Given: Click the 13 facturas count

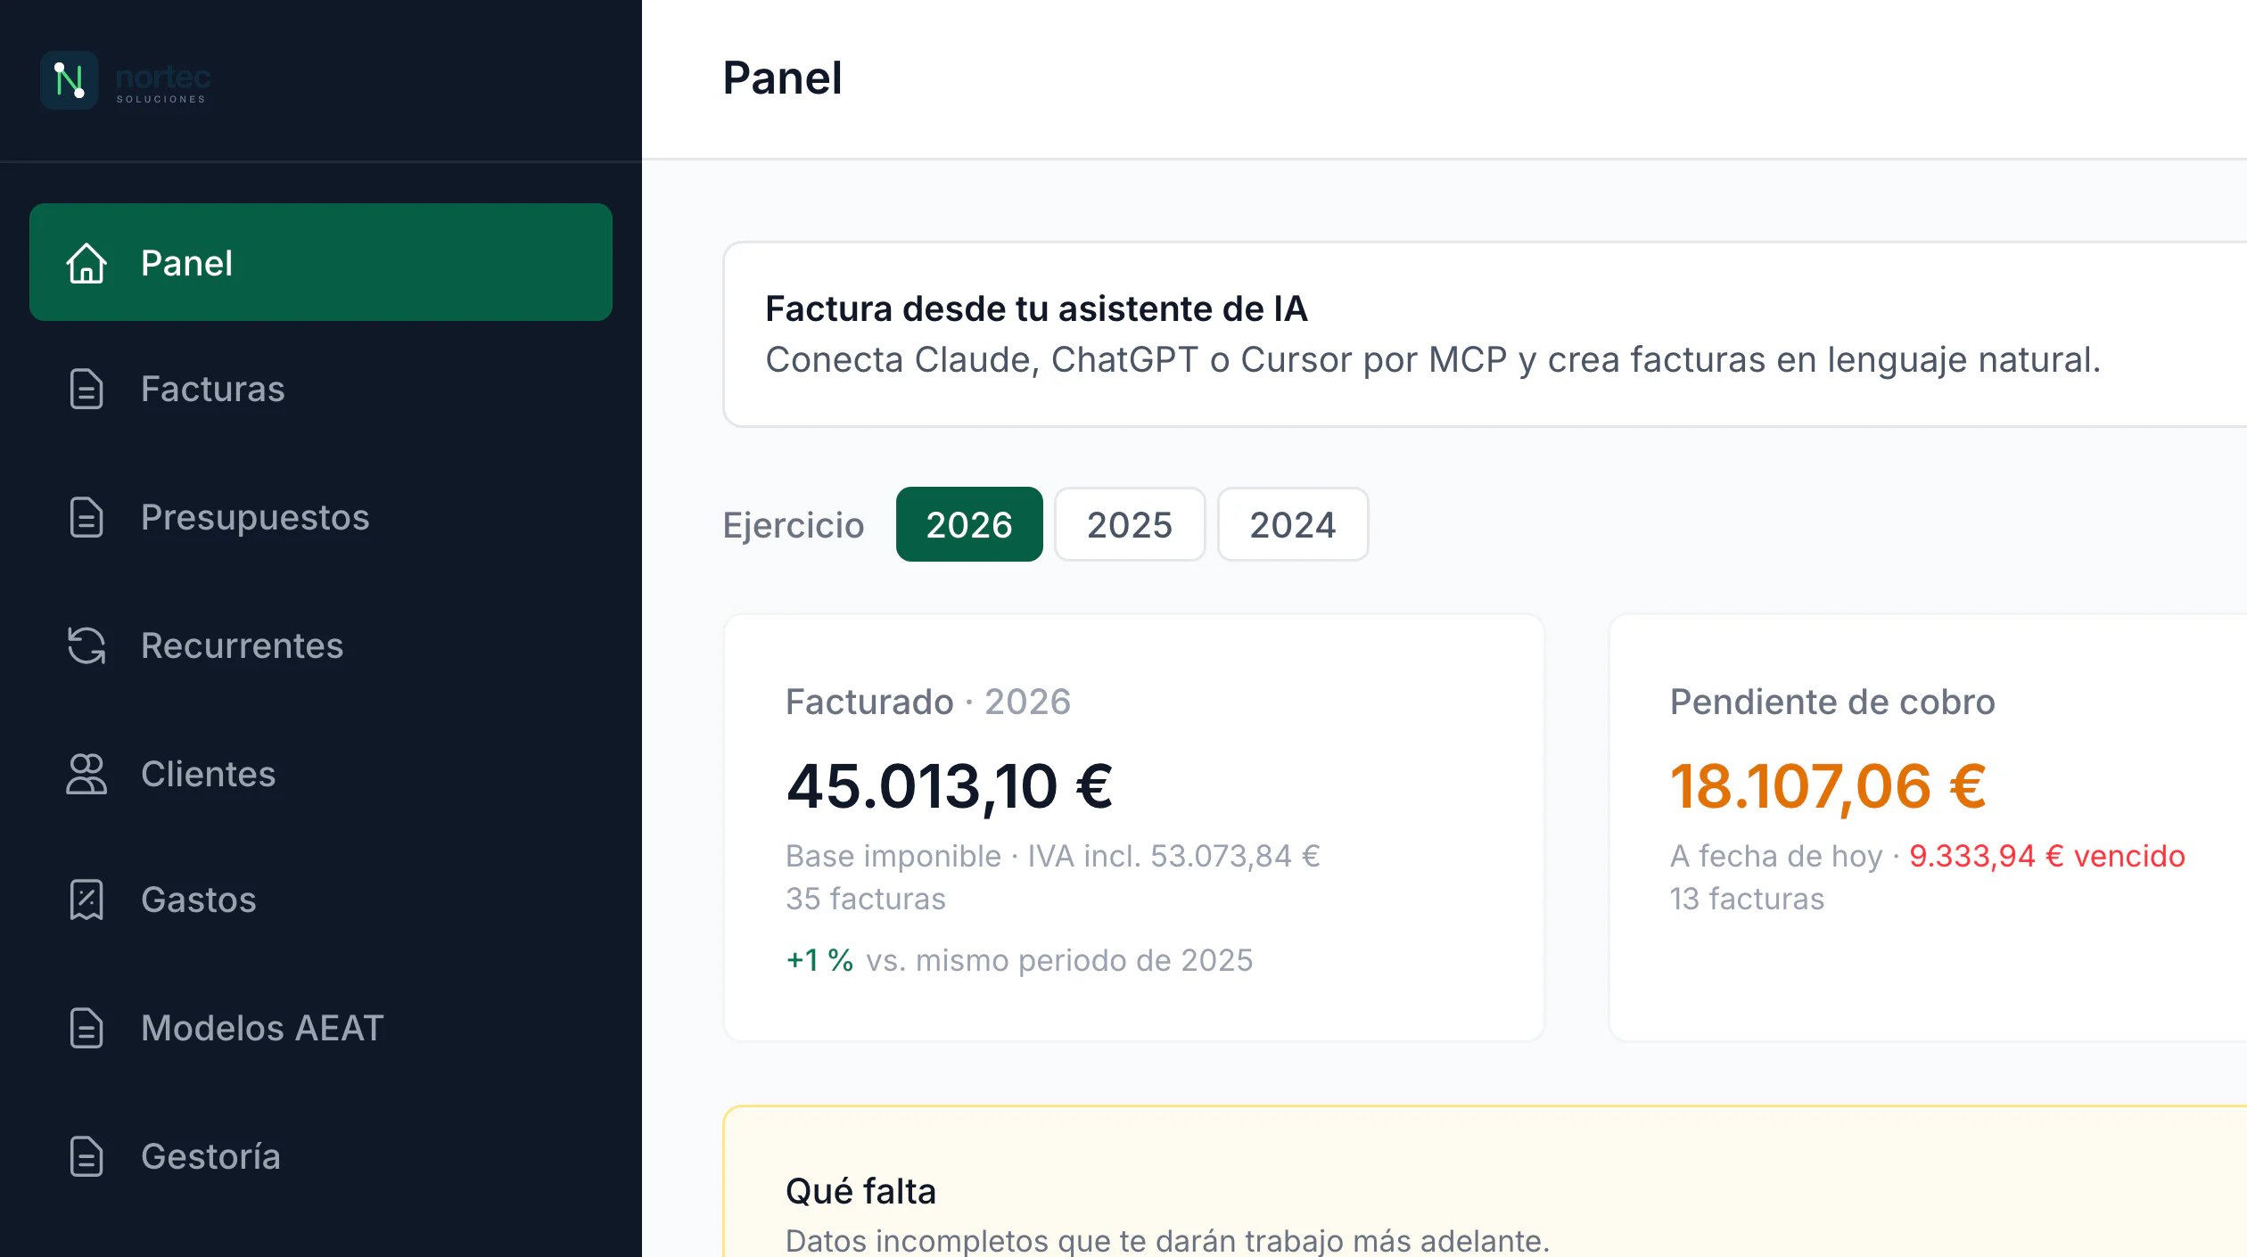Looking at the screenshot, I should 1748,899.
